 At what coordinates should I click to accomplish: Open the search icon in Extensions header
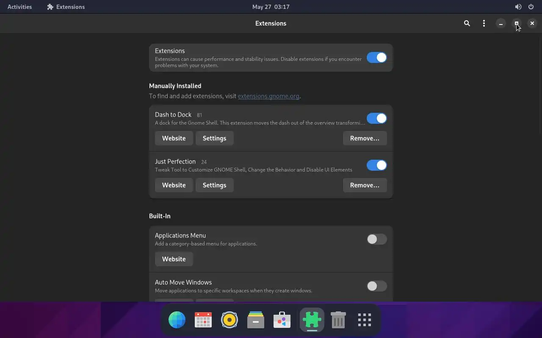coord(467,23)
